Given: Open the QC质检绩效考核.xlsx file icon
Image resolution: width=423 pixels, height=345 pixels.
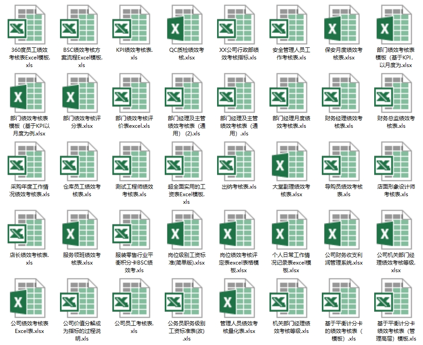Looking at the screenshot, I should (184, 24).
